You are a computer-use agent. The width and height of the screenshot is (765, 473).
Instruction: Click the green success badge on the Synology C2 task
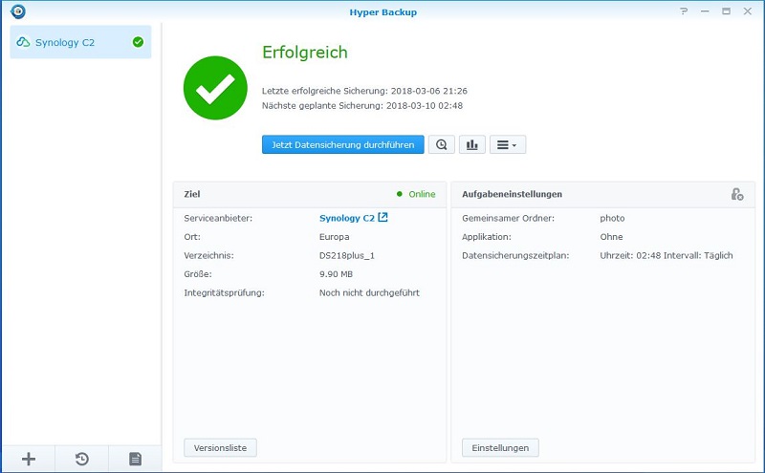(138, 42)
